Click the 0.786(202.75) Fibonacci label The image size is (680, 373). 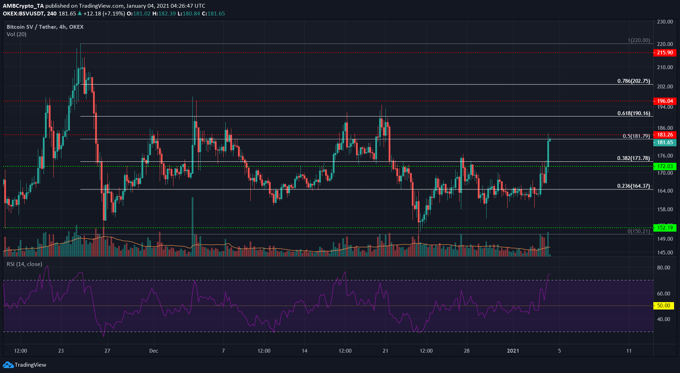(634, 81)
